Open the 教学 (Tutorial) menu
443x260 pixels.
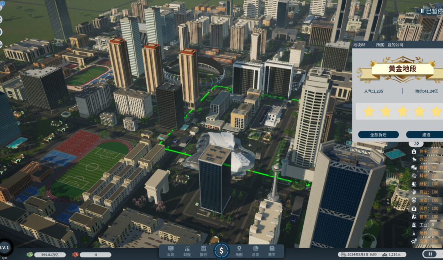click(x=272, y=251)
